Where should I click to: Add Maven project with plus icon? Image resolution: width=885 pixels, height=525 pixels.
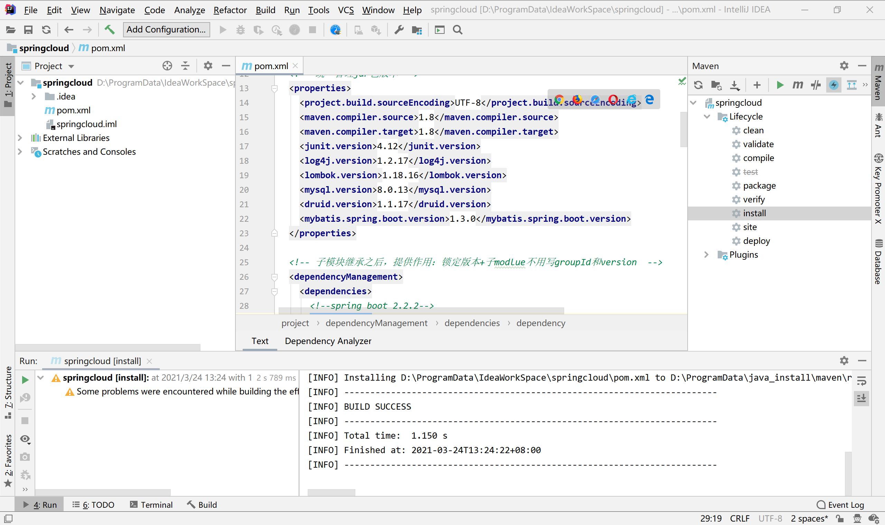tap(757, 85)
